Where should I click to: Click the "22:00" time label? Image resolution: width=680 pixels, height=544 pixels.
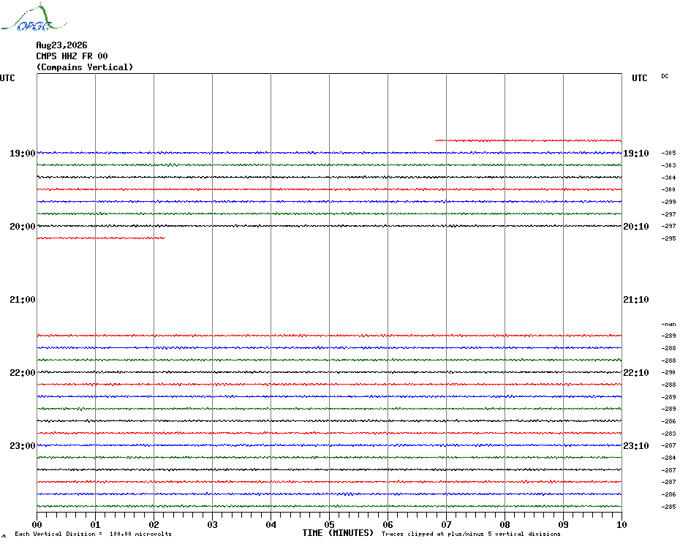pyautogui.click(x=23, y=373)
